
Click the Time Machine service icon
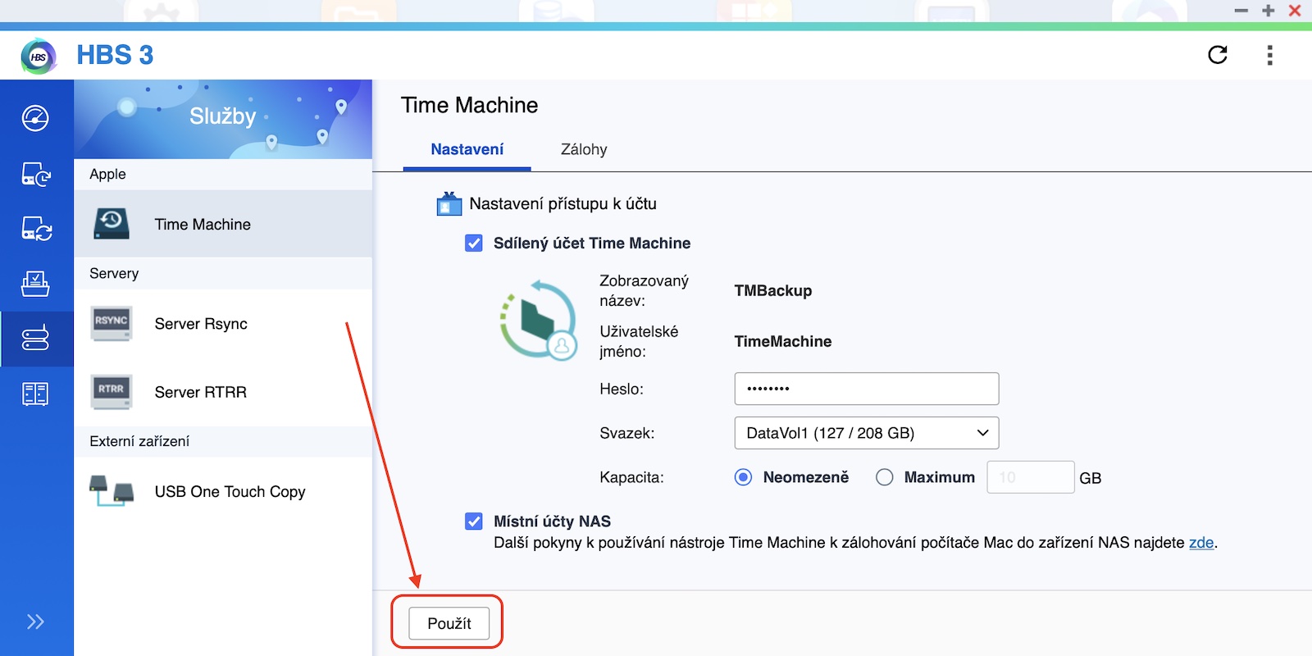(x=112, y=224)
